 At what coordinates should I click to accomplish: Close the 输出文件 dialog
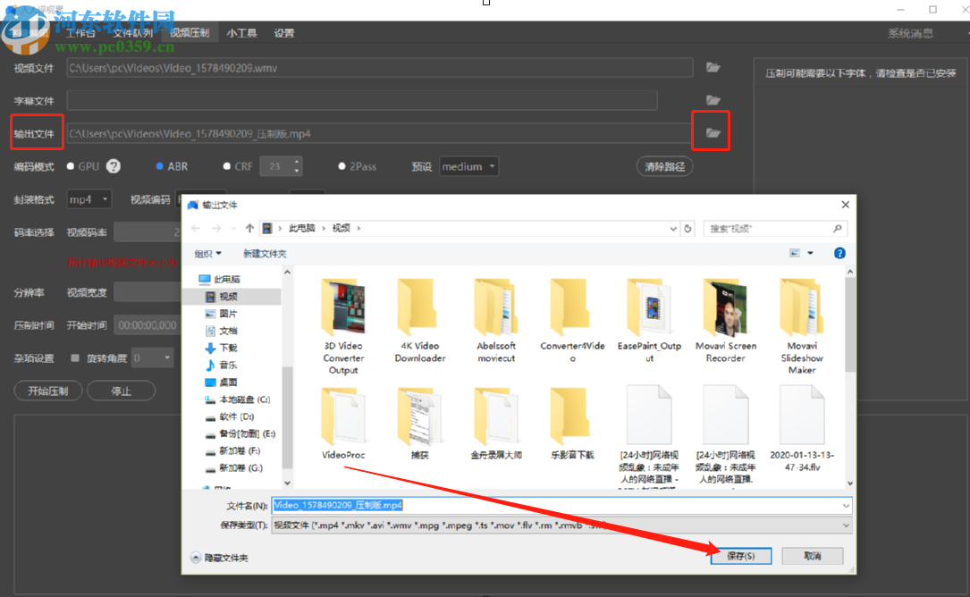point(845,205)
